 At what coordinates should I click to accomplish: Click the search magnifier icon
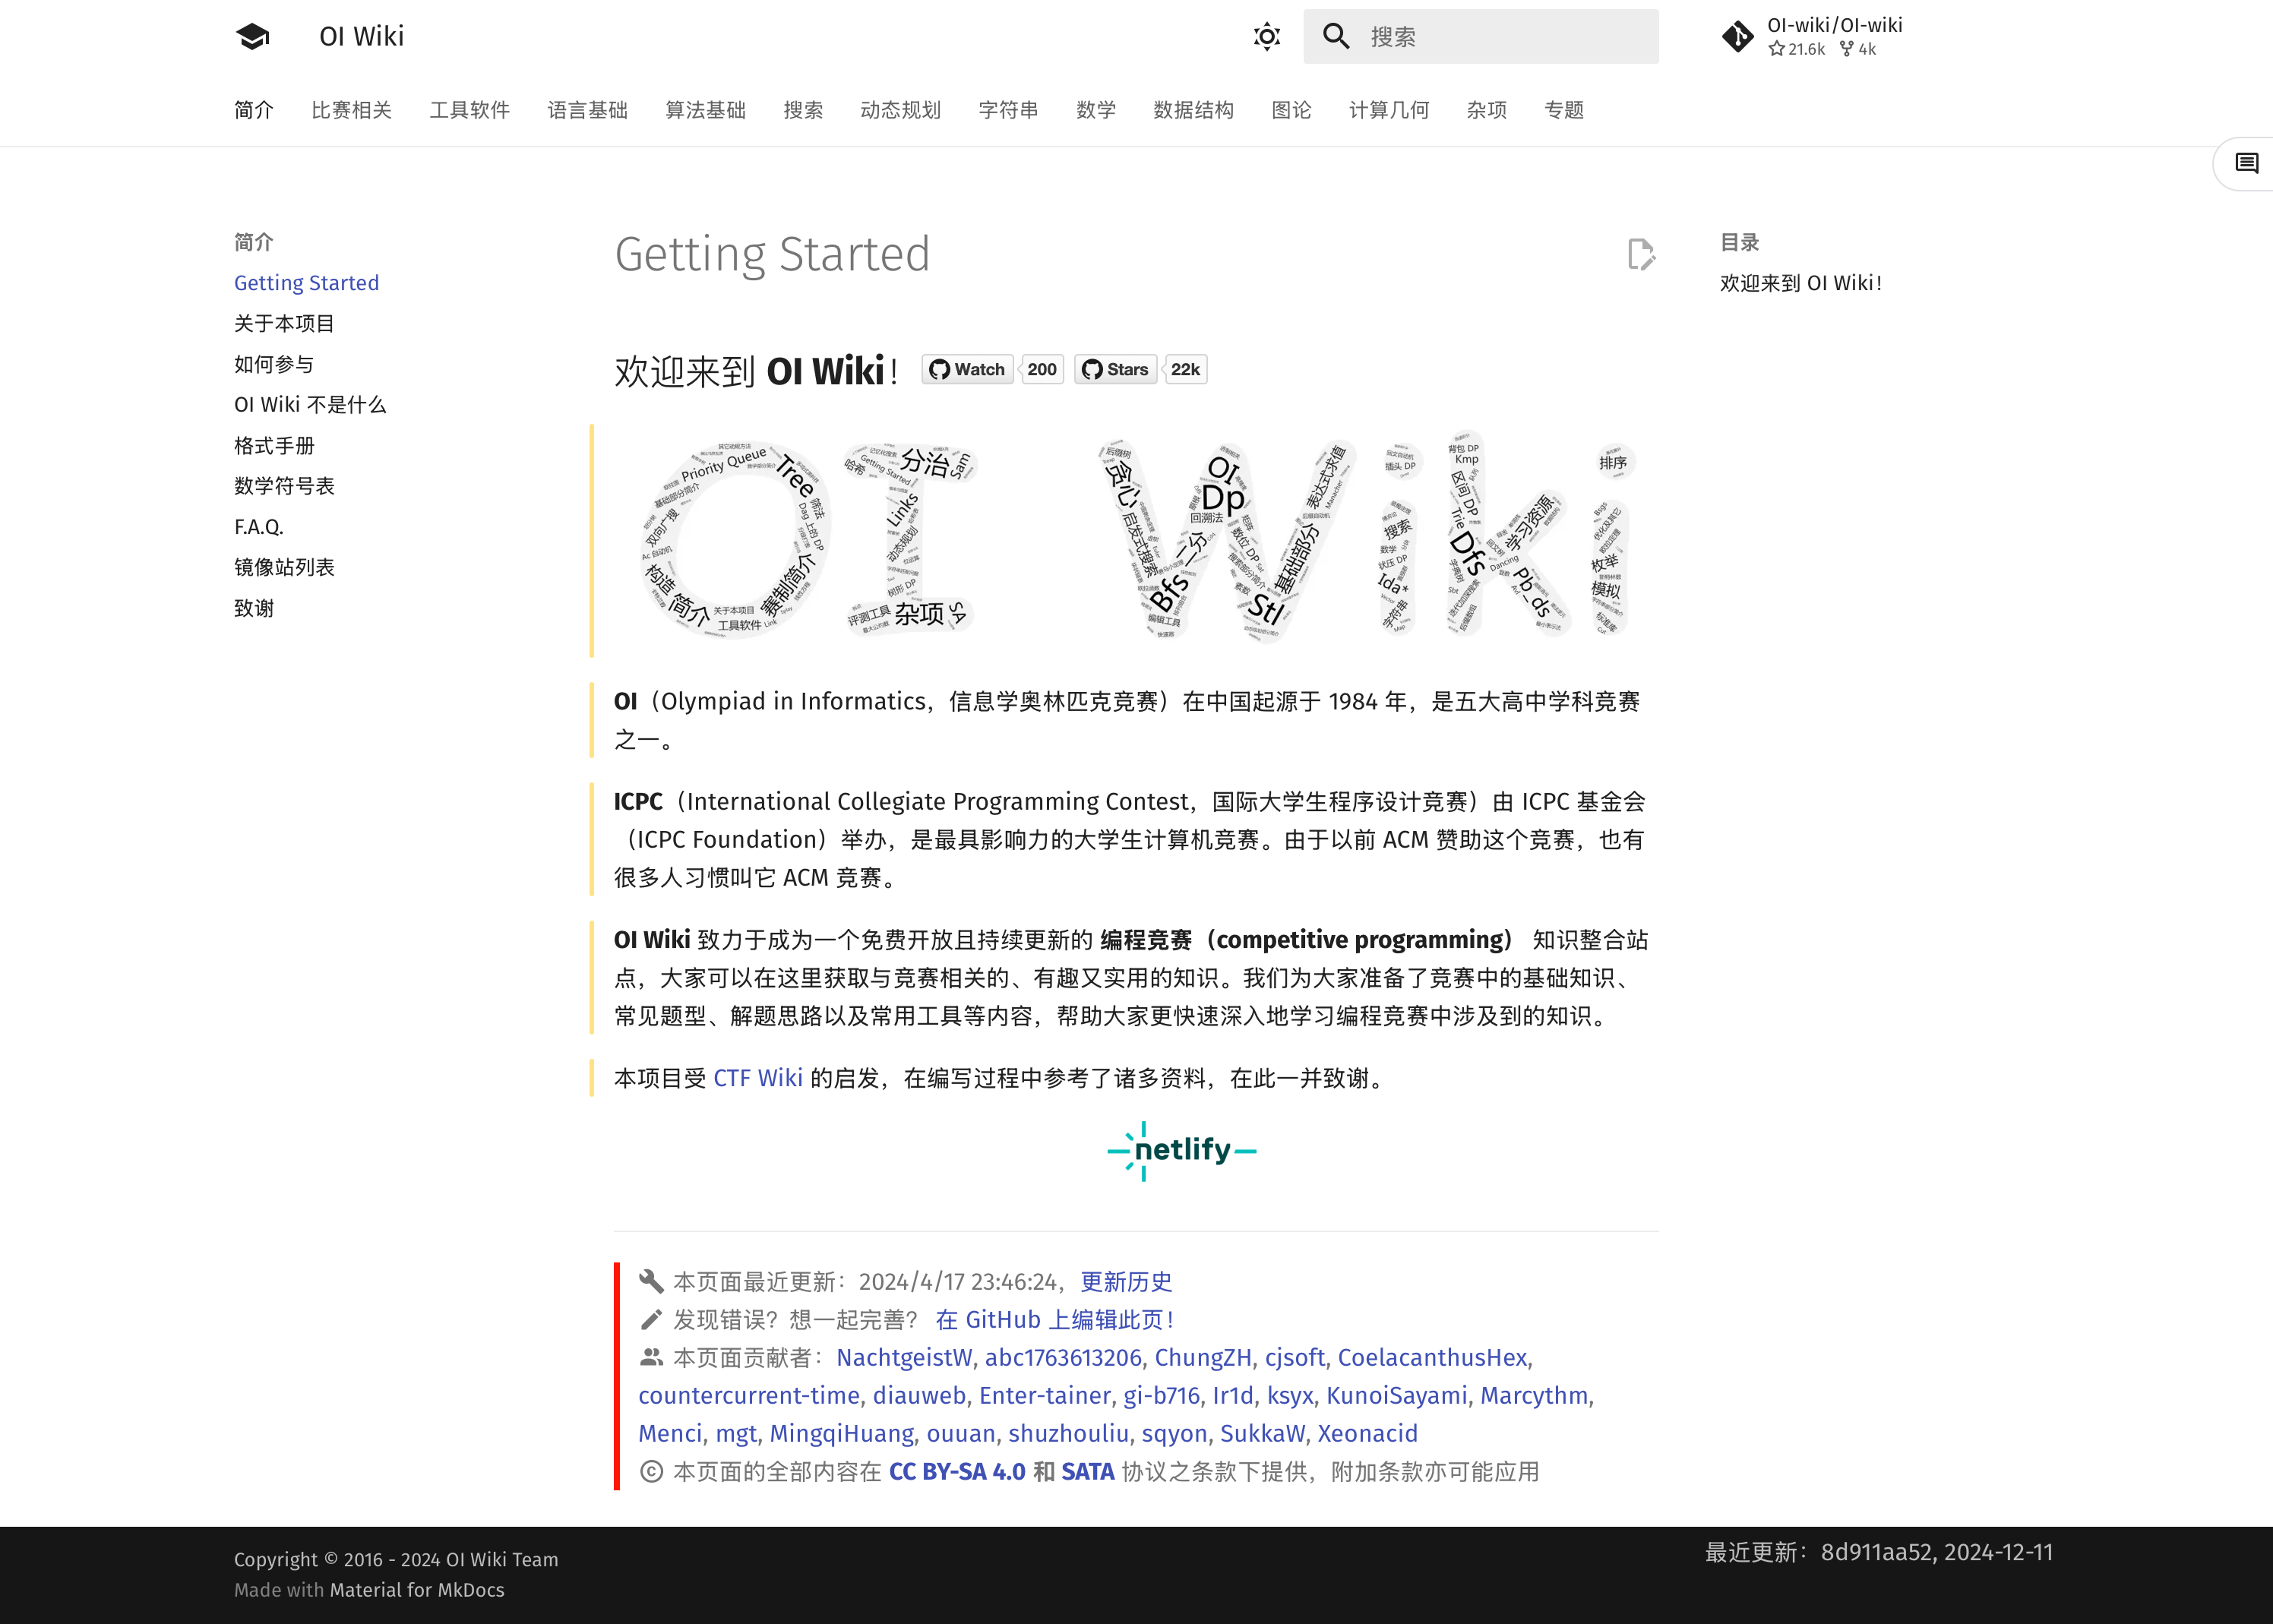[x=1336, y=37]
